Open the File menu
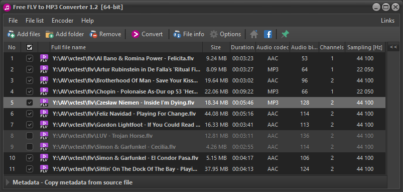Viewport: 403px width, 192px height. [13, 21]
